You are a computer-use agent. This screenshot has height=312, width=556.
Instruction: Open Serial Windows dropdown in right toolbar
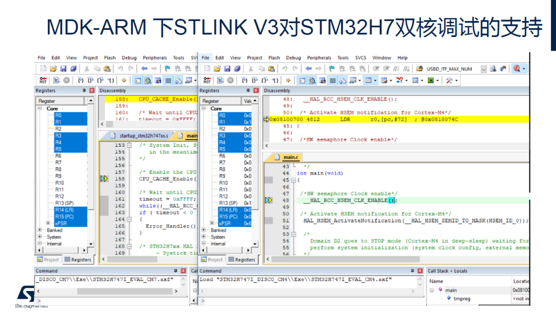(391, 80)
